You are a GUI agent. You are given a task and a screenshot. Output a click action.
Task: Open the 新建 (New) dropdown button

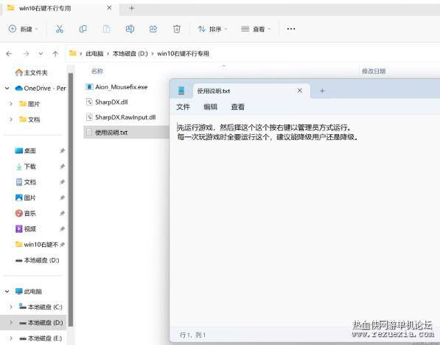click(24, 29)
